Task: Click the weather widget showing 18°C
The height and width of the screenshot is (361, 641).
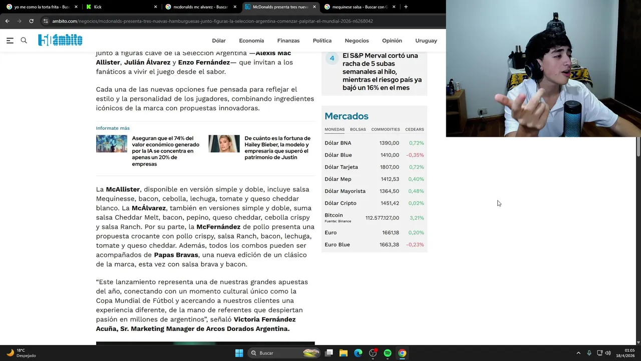Action: 21,353
